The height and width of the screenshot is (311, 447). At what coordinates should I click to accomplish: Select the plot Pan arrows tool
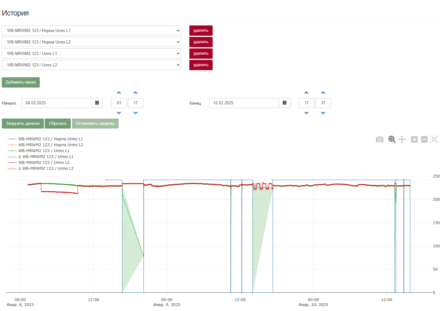[x=402, y=139]
